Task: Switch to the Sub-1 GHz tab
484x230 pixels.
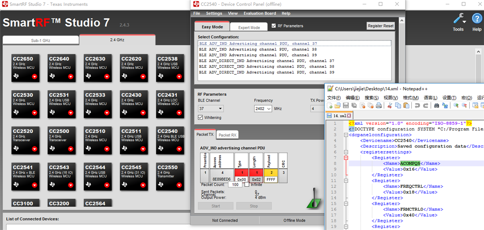Action: (41, 40)
